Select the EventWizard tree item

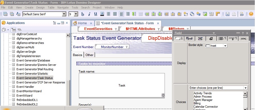[24, 96]
